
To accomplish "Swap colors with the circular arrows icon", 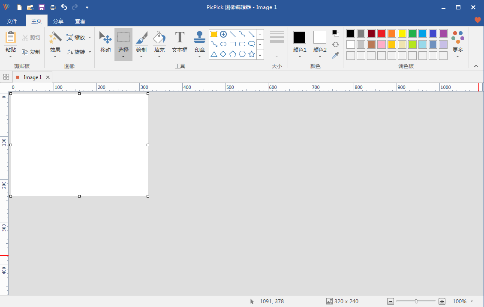I will [x=335, y=44].
